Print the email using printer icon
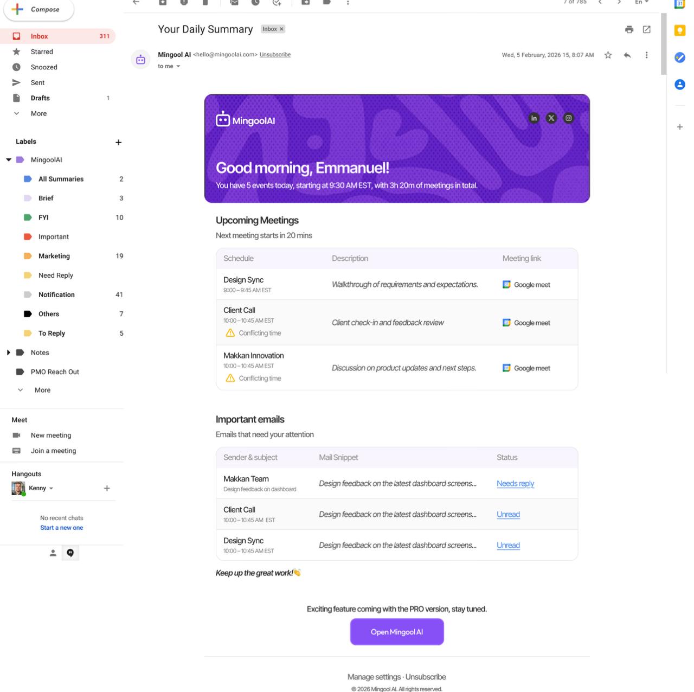This screenshot has height=692, width=694. coord(629,29)
